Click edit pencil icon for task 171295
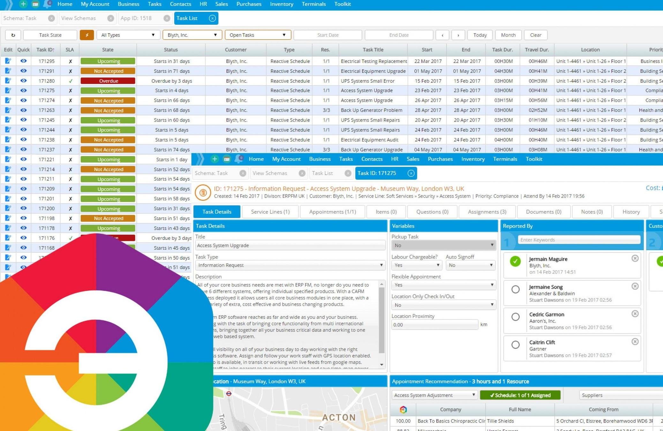 (8, 61)
